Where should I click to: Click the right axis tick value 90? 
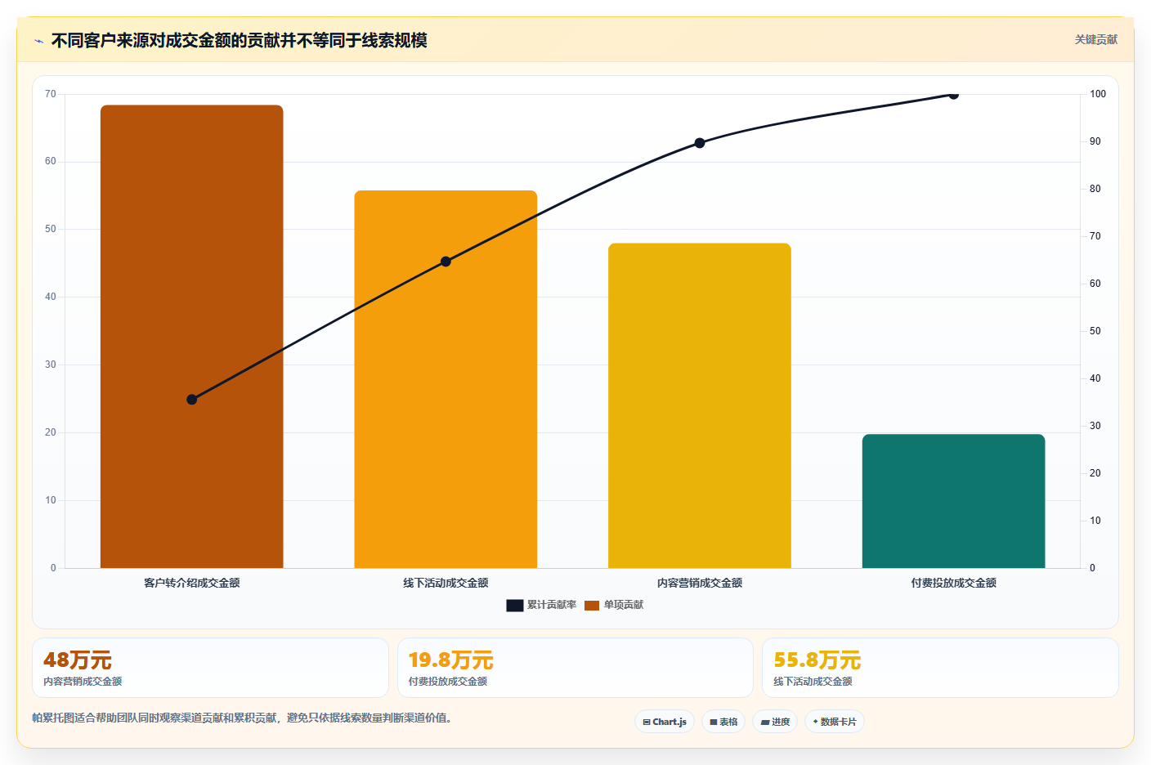(1095, 141)
